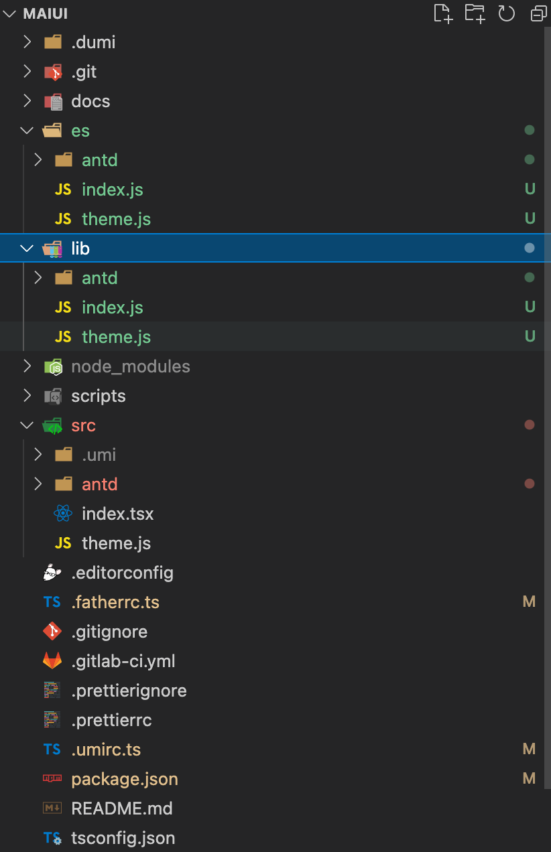
Task: Select the docs folder
Action: coord(90,100)
